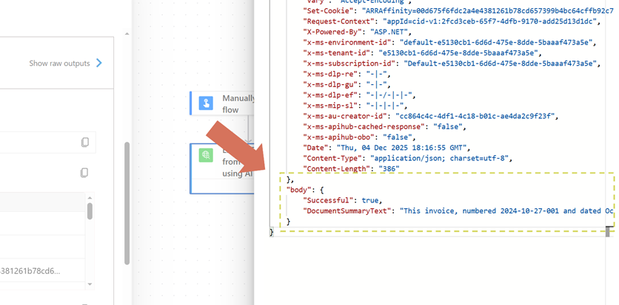Click the "386" content length value
The height and width of the screenshot is (305, 619).
pyautogui.click(x=389, y=169)
